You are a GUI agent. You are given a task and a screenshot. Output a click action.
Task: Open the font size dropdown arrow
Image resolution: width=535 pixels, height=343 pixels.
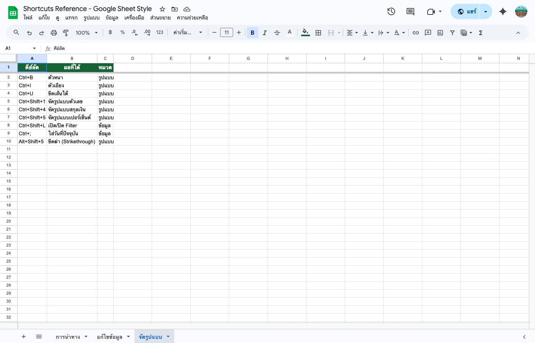coord(226,32)
